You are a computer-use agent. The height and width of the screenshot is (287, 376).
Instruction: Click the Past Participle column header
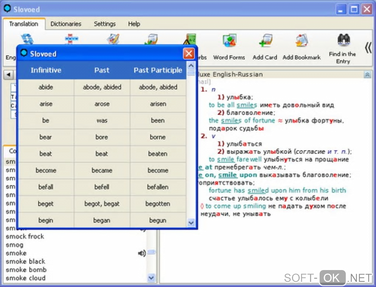158,70
